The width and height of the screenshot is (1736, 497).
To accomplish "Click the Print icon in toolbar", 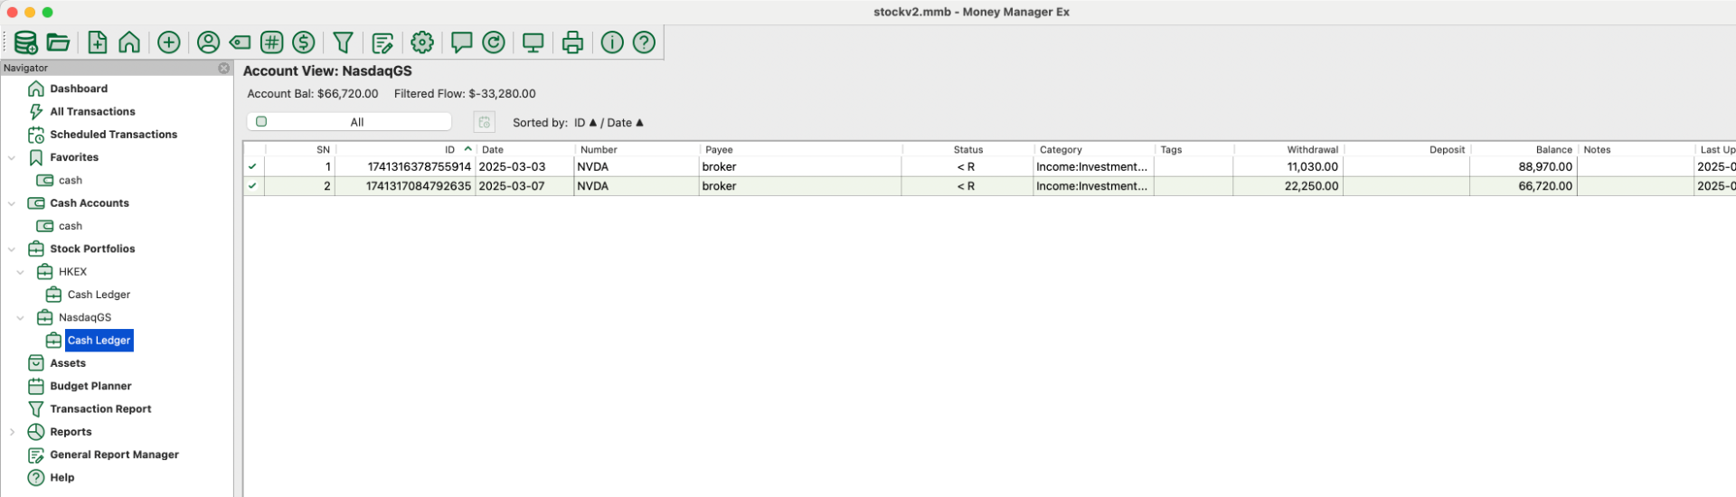I will [572, 42].
